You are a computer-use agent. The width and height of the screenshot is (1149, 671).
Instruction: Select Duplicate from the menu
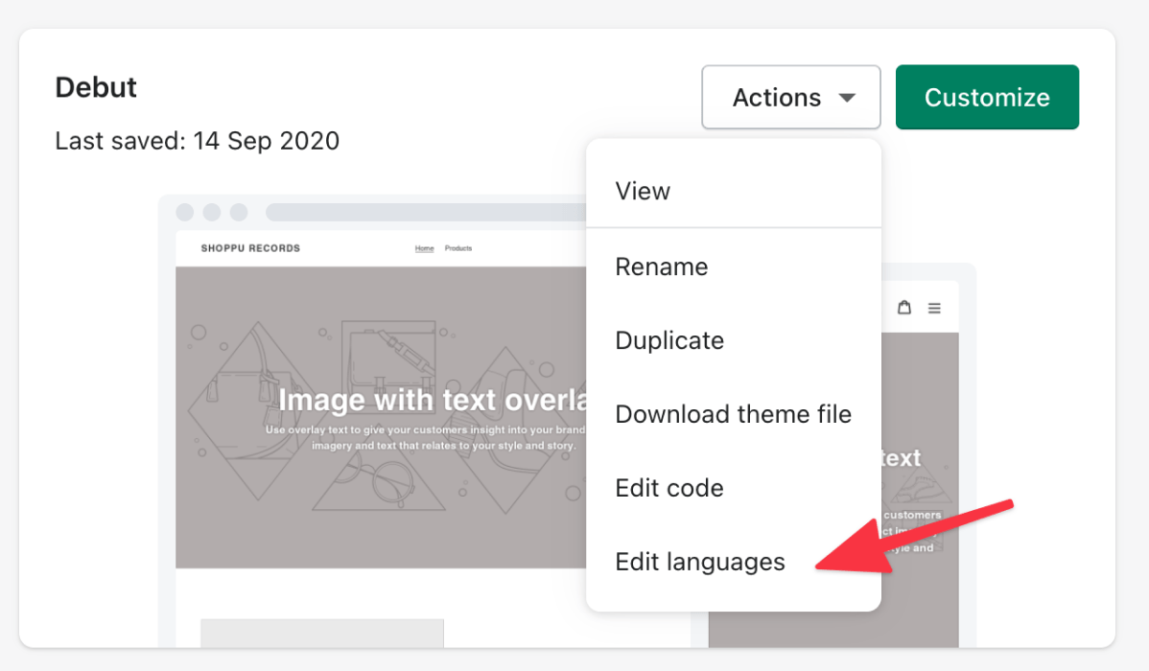(x=669, y=340)
